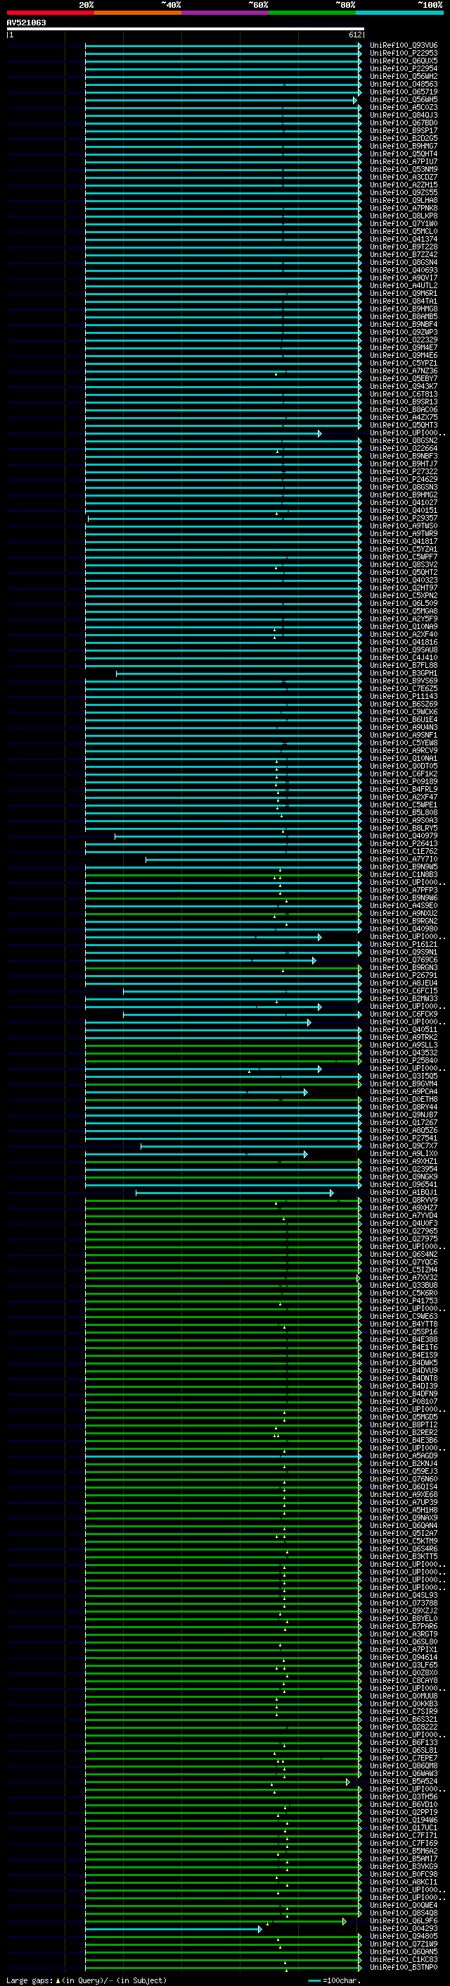
Task: Select the UniRef100_A2ZH15 entry
Action: (403, 185)
